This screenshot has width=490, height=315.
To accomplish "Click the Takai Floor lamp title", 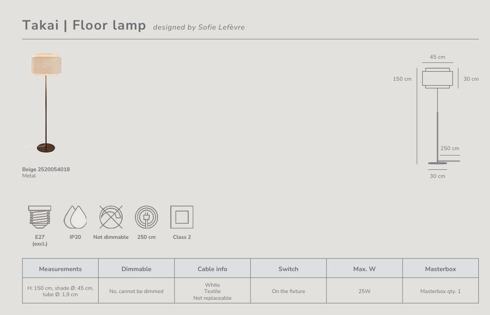I will (84, 25).
